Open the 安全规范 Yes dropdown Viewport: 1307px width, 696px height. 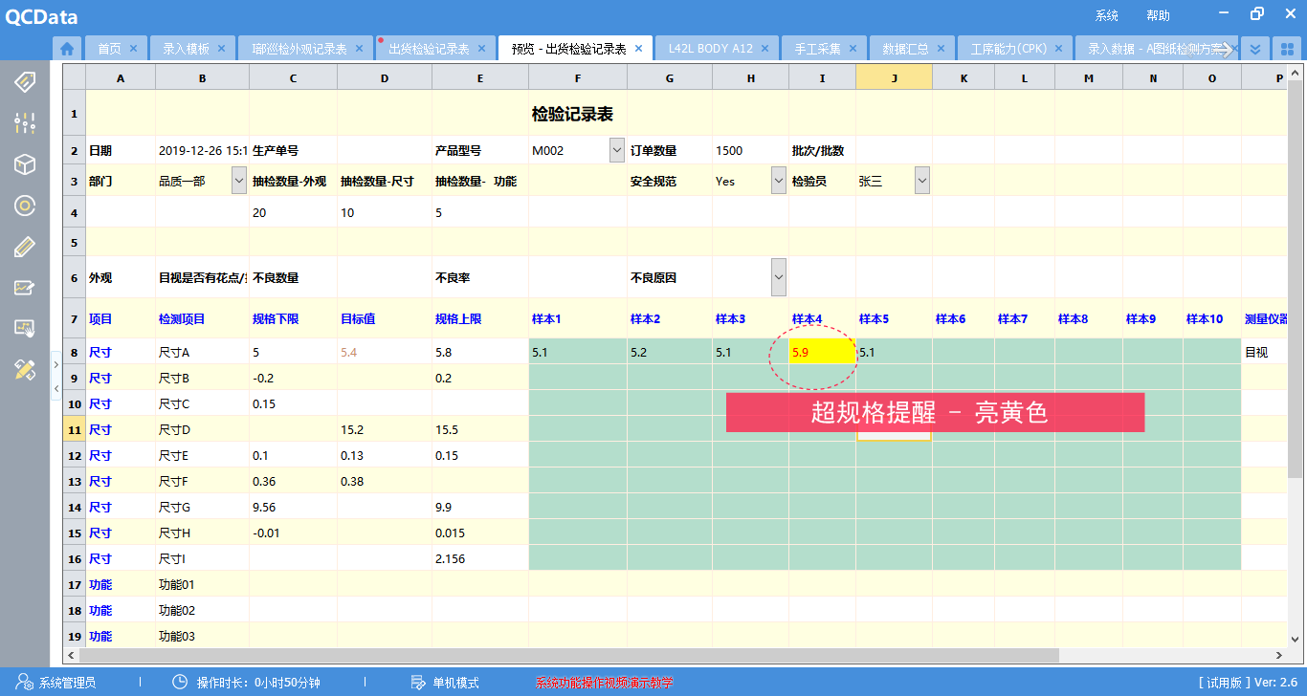coord(777,180)
